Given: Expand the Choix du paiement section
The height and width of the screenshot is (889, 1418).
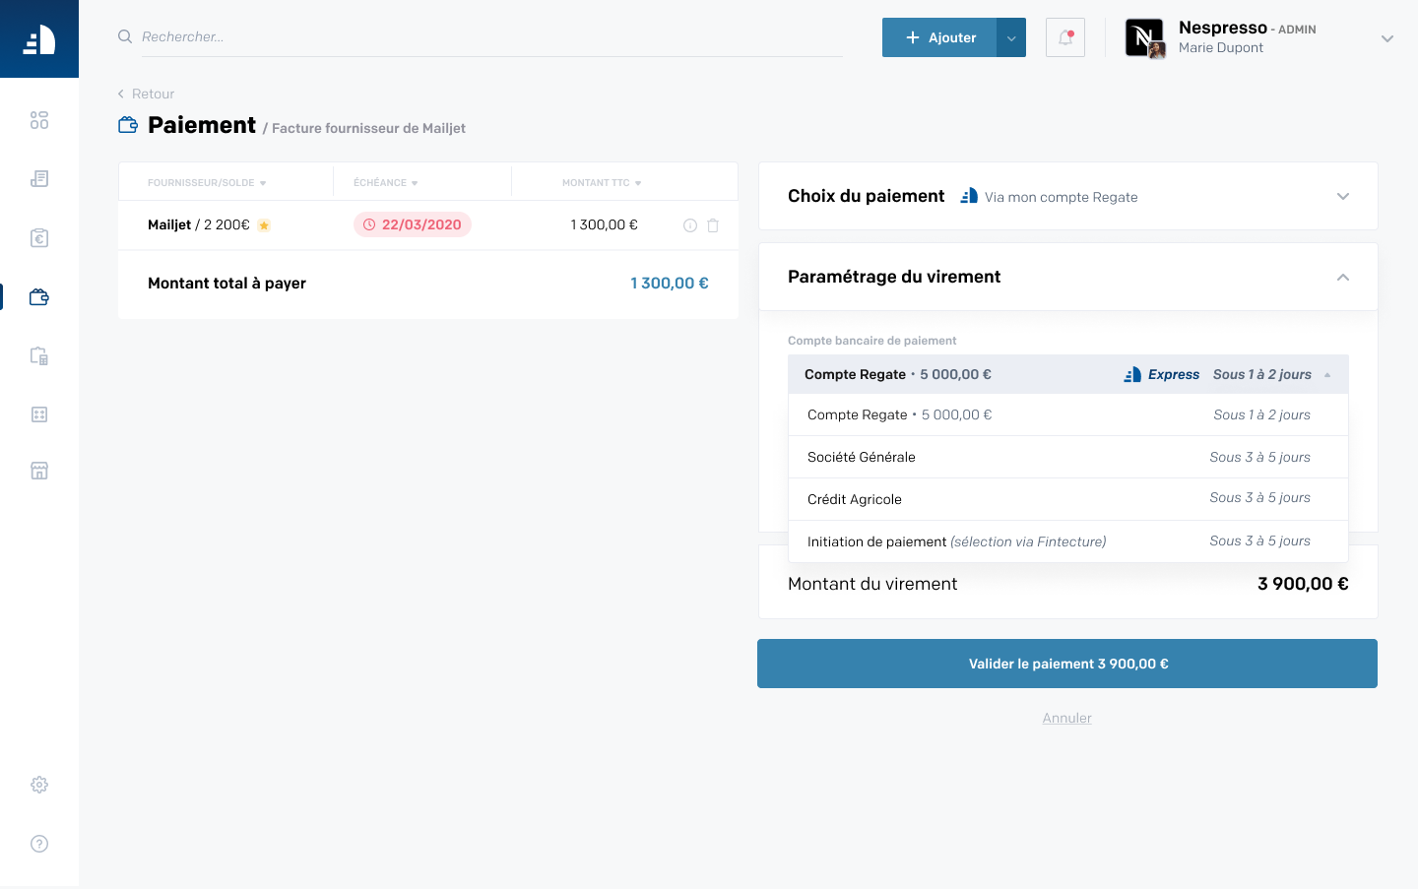Looking at the screenshot, I should tap(1343, 196).
